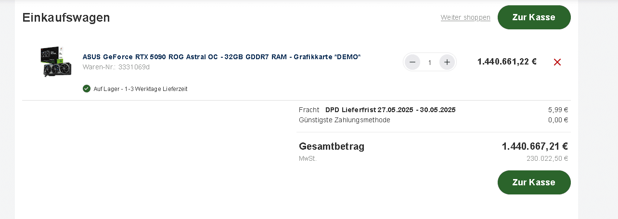Open the ASUS RTX 5090 product thumbnail
Screen dimensions: 618x219
point(56,62)
